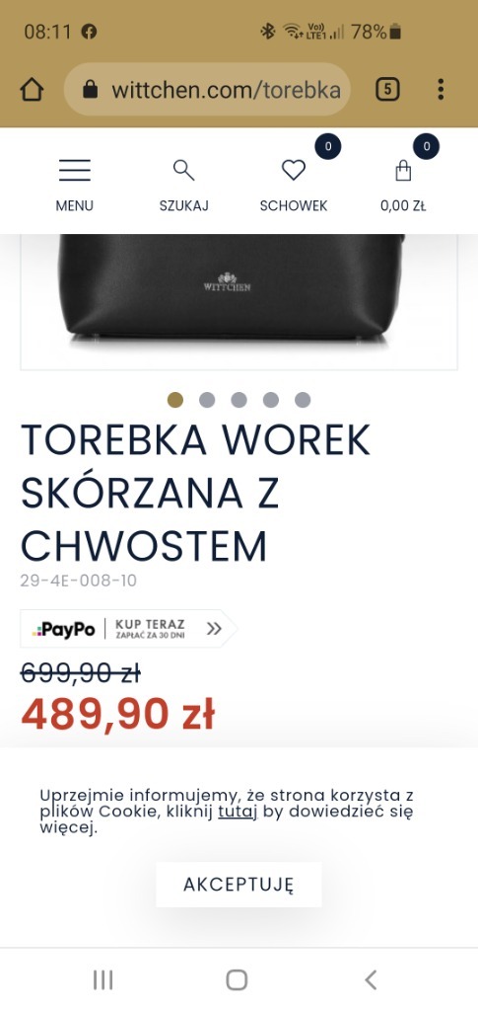Image resolution: width=478 pixels, height=1011 pixels.
Task: Select the third image carousel dot
Action: (x=239, y=400)
